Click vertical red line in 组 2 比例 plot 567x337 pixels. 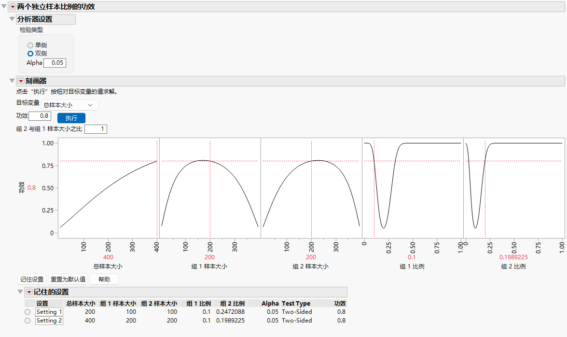[485, 188]
